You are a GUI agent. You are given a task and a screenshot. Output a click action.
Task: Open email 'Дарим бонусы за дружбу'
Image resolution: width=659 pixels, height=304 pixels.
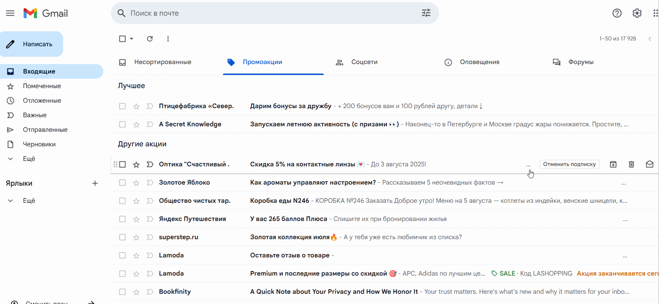click(291, 106)
